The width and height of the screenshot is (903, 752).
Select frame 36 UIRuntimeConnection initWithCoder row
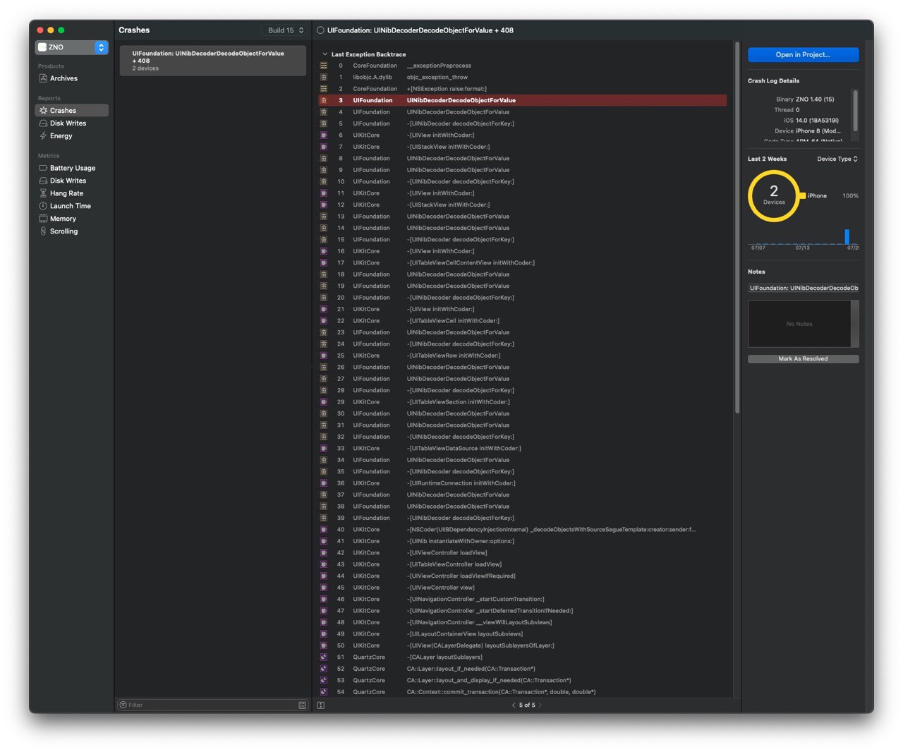[x=523, y=483]
